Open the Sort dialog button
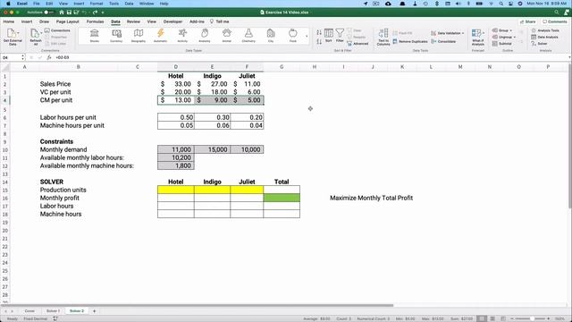Viewport: 572px width, 322px height. [329, 36]
